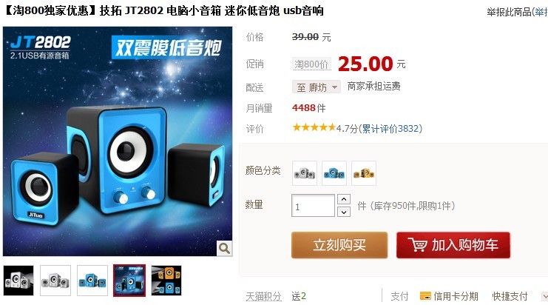Screen dimensions: 548x305
Task: Click the 加入购物车 add to cart button
Action: click(x=453, y=245)
